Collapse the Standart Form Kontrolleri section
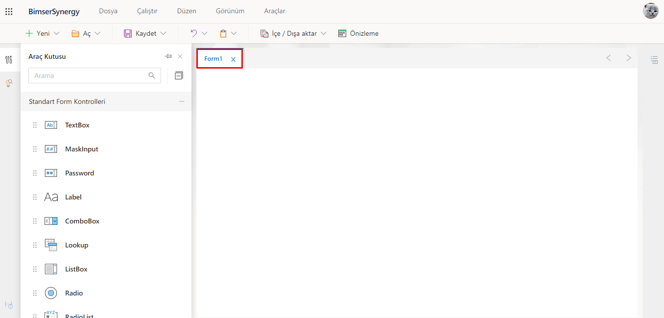Screen dimensions: 664x318 182,101
